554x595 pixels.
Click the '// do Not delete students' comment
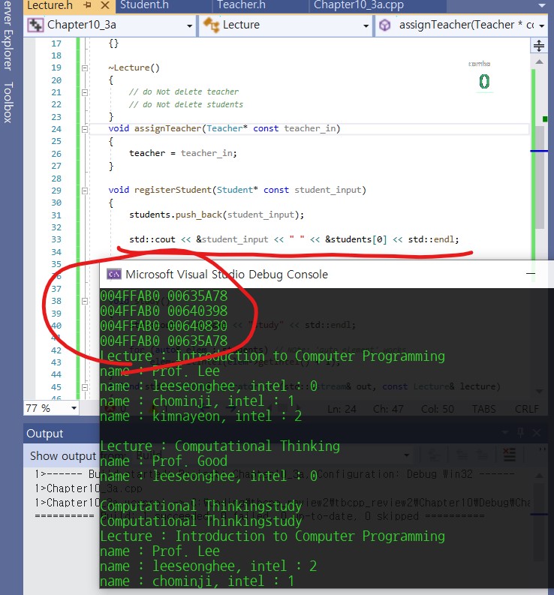click(x=185, y=104)
